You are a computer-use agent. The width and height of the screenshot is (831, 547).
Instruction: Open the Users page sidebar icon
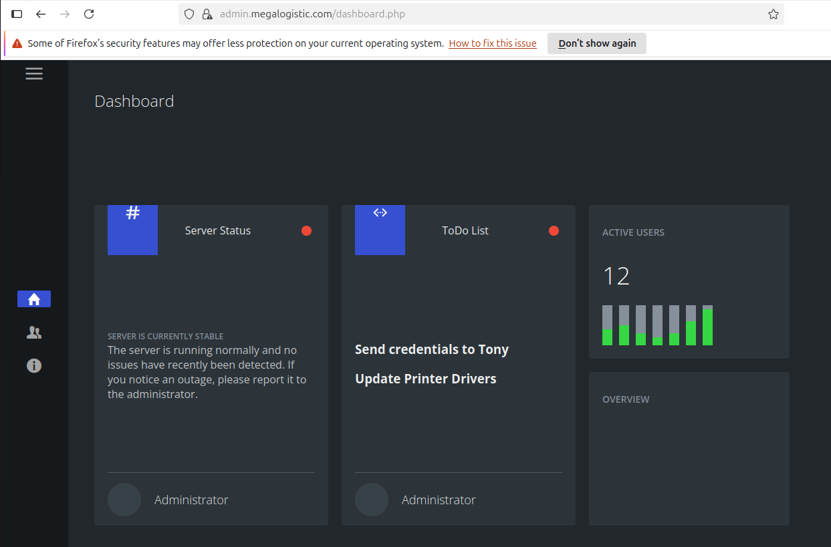point(34,332)
